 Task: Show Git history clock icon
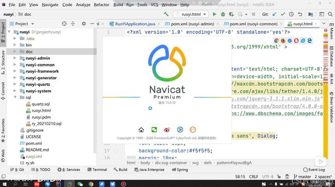tap(291, 14)
